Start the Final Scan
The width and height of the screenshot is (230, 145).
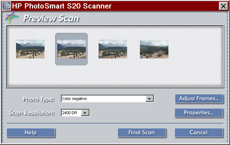coord(142,133)
